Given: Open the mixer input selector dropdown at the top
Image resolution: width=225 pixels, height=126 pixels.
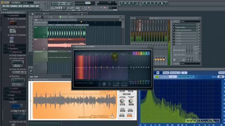Looking at the screenshot, I should coord(190,21).
